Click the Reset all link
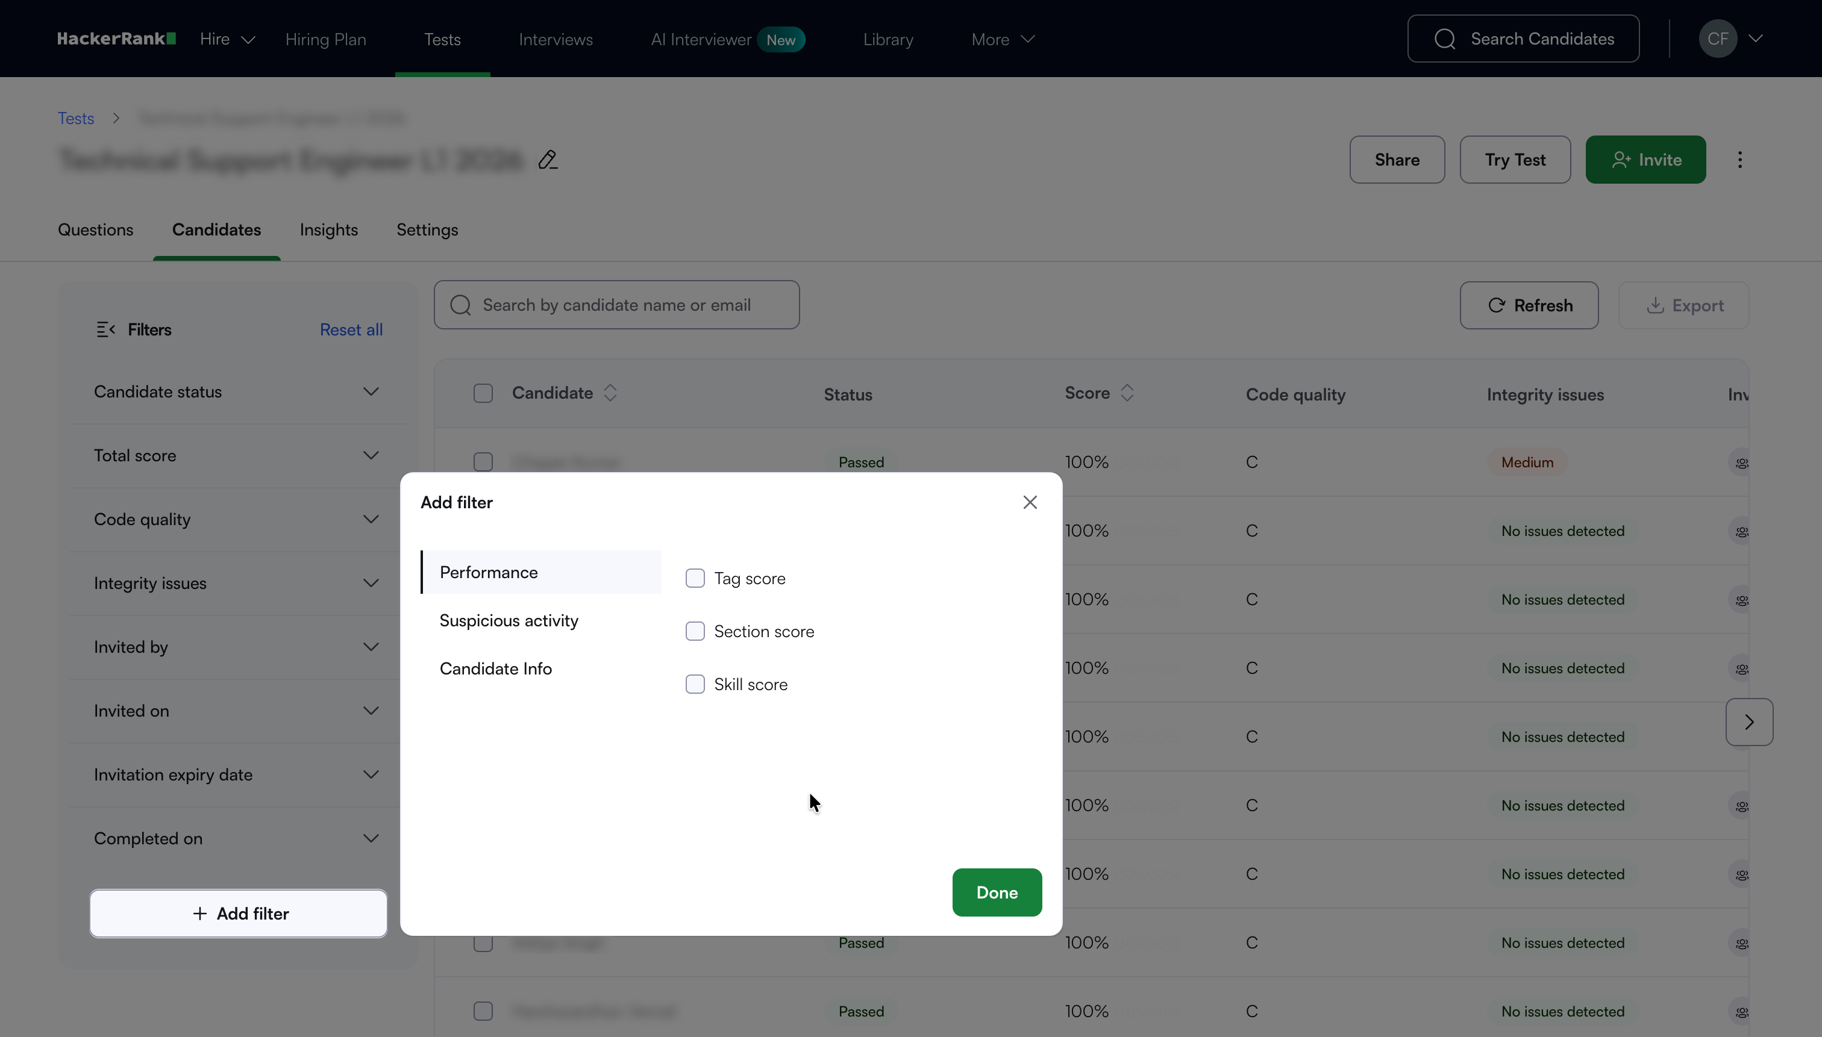The width and height of the screenshot is (1822, 1037). [x=351, y=329]
